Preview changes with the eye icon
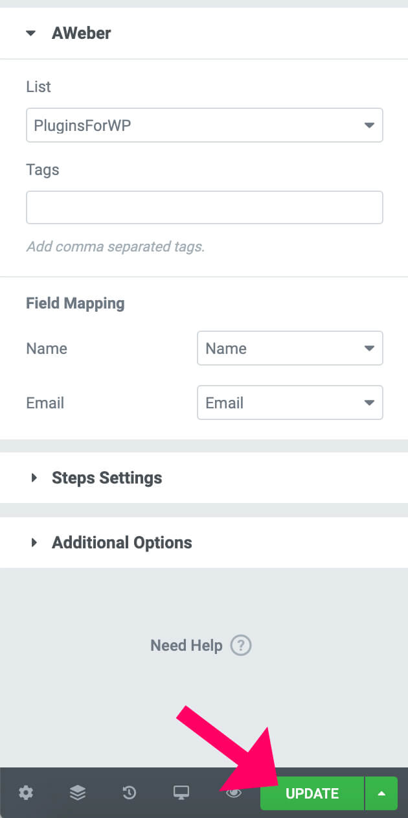This screenshot has width=408, height=818. [232, 793]
